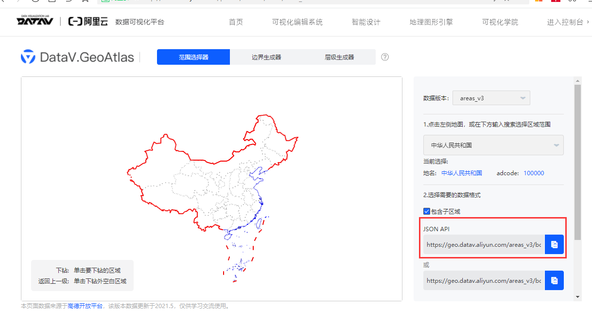The height and width of the screenshot is (312, 592).
Task: Click the 阿里云 logo
Action: pyautogui.click(x=87, y=21)
